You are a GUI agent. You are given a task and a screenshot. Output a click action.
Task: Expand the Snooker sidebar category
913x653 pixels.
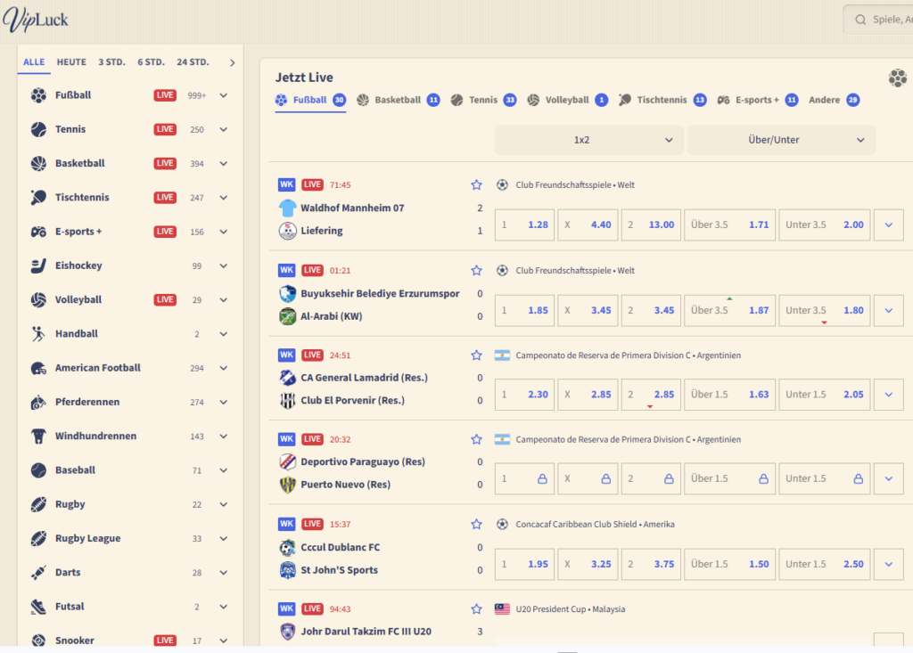coord(224,641)
